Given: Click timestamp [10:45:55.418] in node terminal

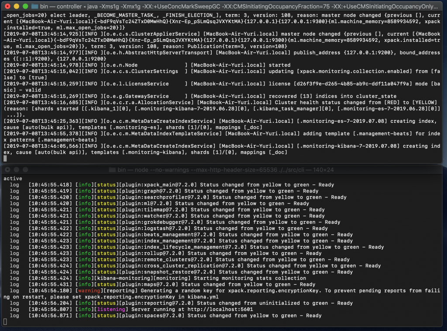Looking at the screenshot, I should 51,185.
